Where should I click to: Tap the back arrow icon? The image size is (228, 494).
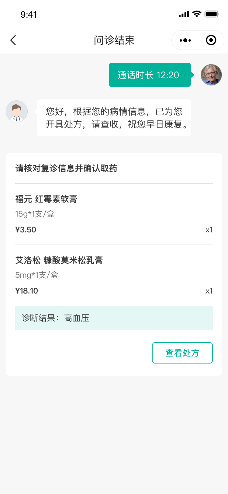coord(13,40)
